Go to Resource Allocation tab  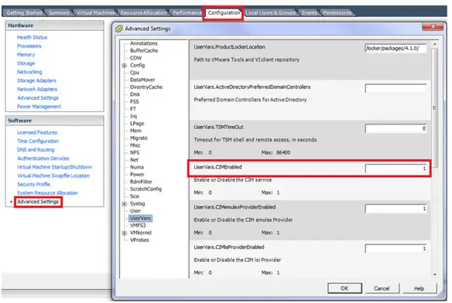tap(143, 12)
